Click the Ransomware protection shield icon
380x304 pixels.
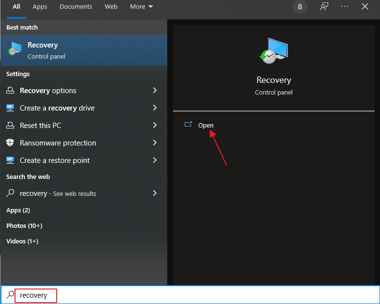[10, 143]
